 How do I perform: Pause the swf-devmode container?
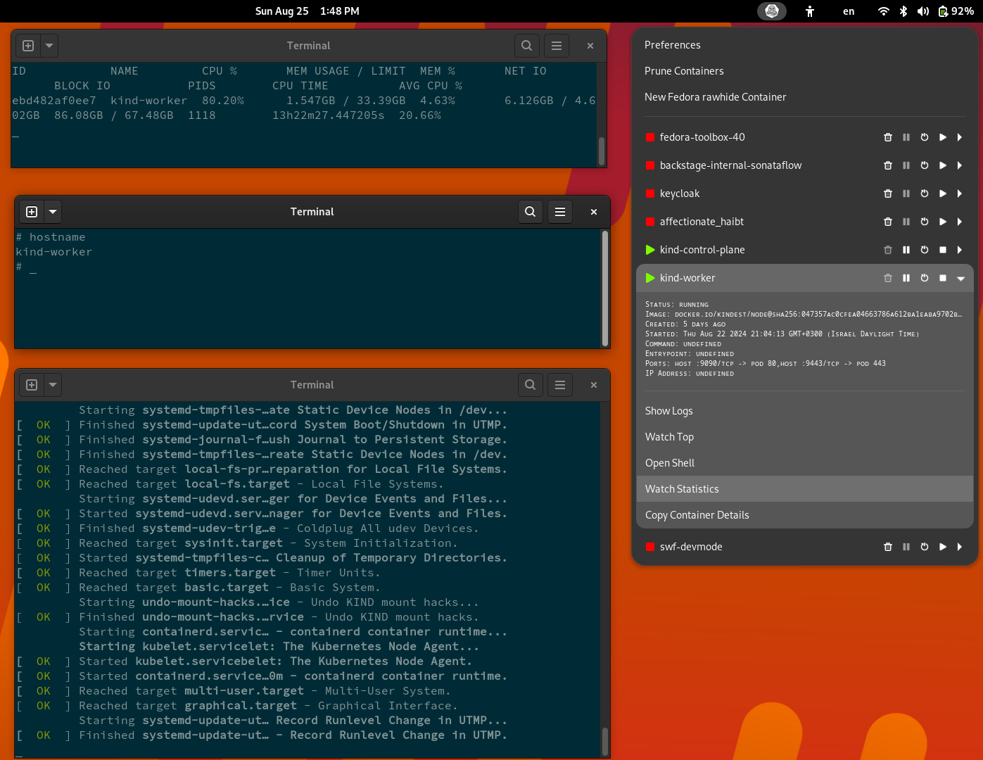click(x=906, y=547)
